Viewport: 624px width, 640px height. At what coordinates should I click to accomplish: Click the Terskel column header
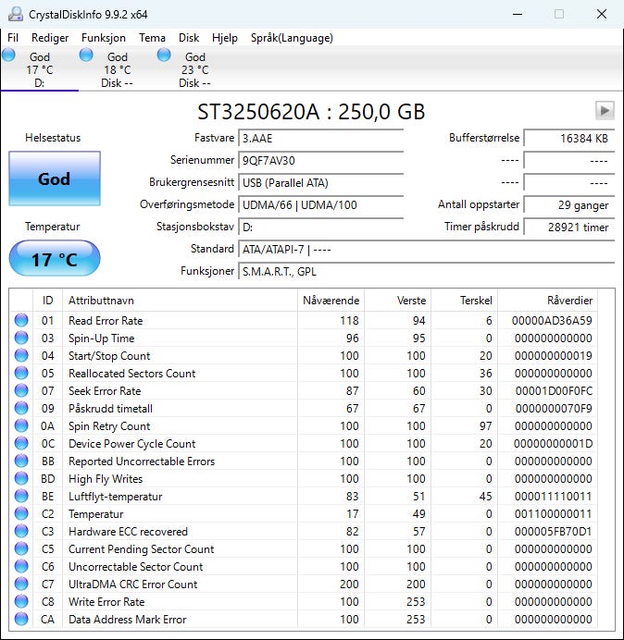464,301
